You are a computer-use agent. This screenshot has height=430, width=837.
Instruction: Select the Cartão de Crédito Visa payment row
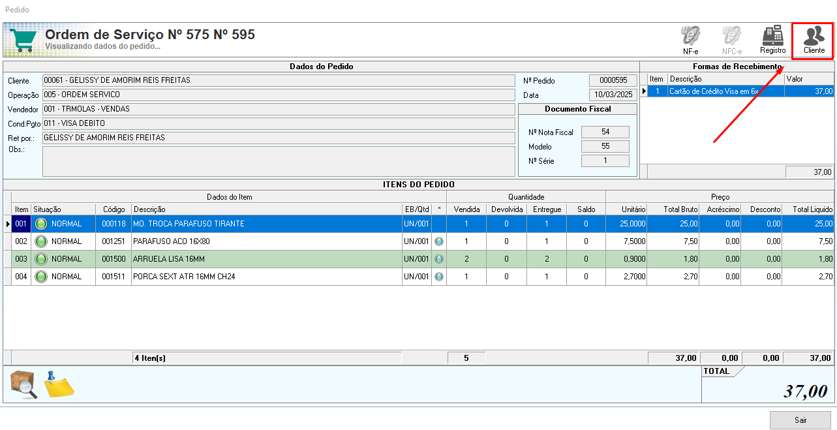pyautogui.click(x=737, y=91)
